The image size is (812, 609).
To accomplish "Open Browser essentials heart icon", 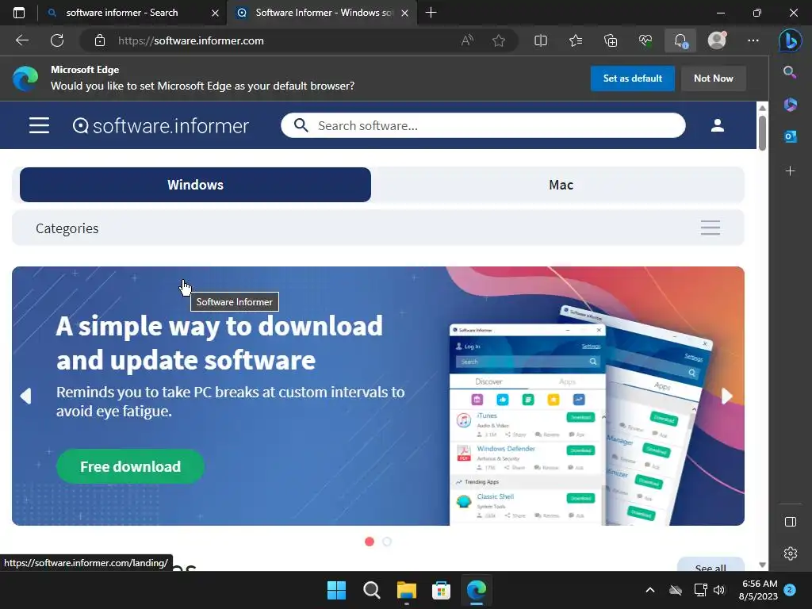I will pyautogui.click(x=645, y=40).
